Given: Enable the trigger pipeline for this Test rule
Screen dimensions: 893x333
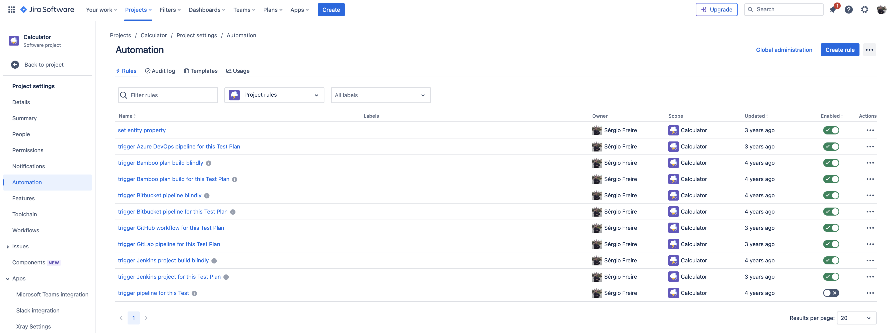Looking at the screenshot, I should (x=831, y=293).
